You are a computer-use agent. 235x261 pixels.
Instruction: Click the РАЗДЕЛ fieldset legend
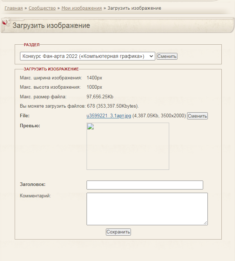[x=32, y=45]
